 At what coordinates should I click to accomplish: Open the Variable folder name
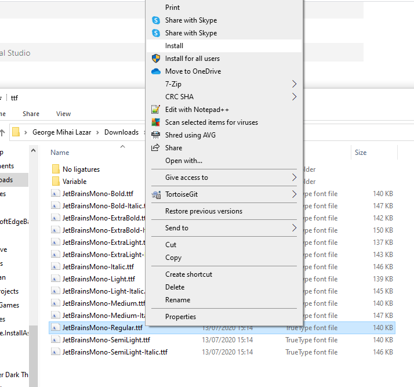(x=74, y=182)
